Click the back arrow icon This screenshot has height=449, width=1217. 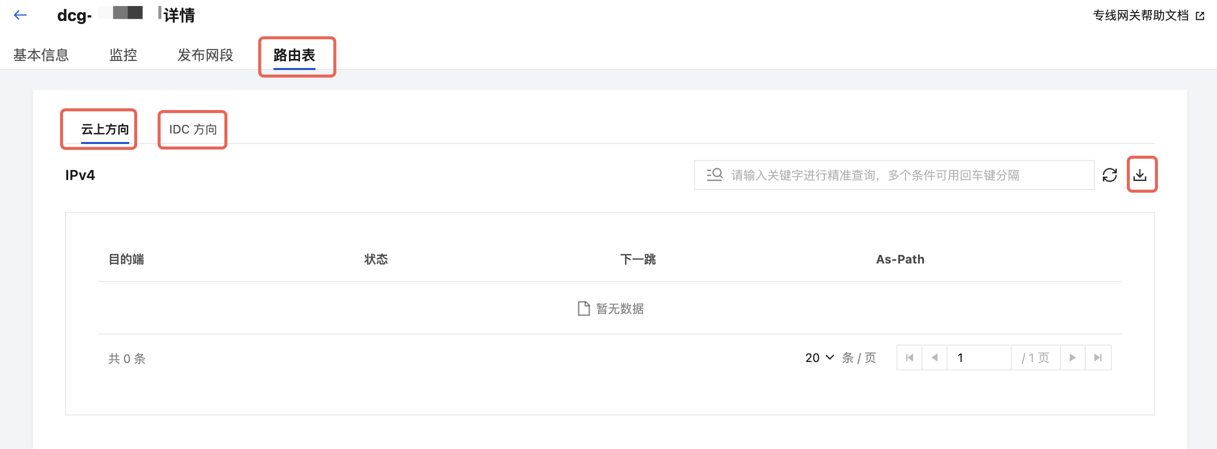[20, 15]
